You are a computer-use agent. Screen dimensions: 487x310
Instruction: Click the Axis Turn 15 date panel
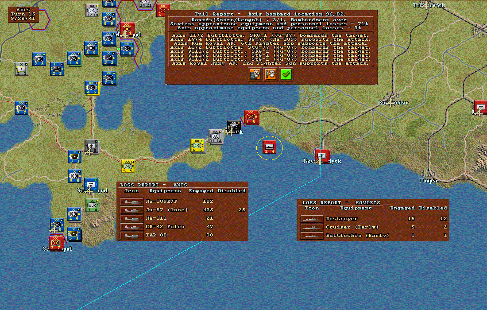[x=23, y=14]
